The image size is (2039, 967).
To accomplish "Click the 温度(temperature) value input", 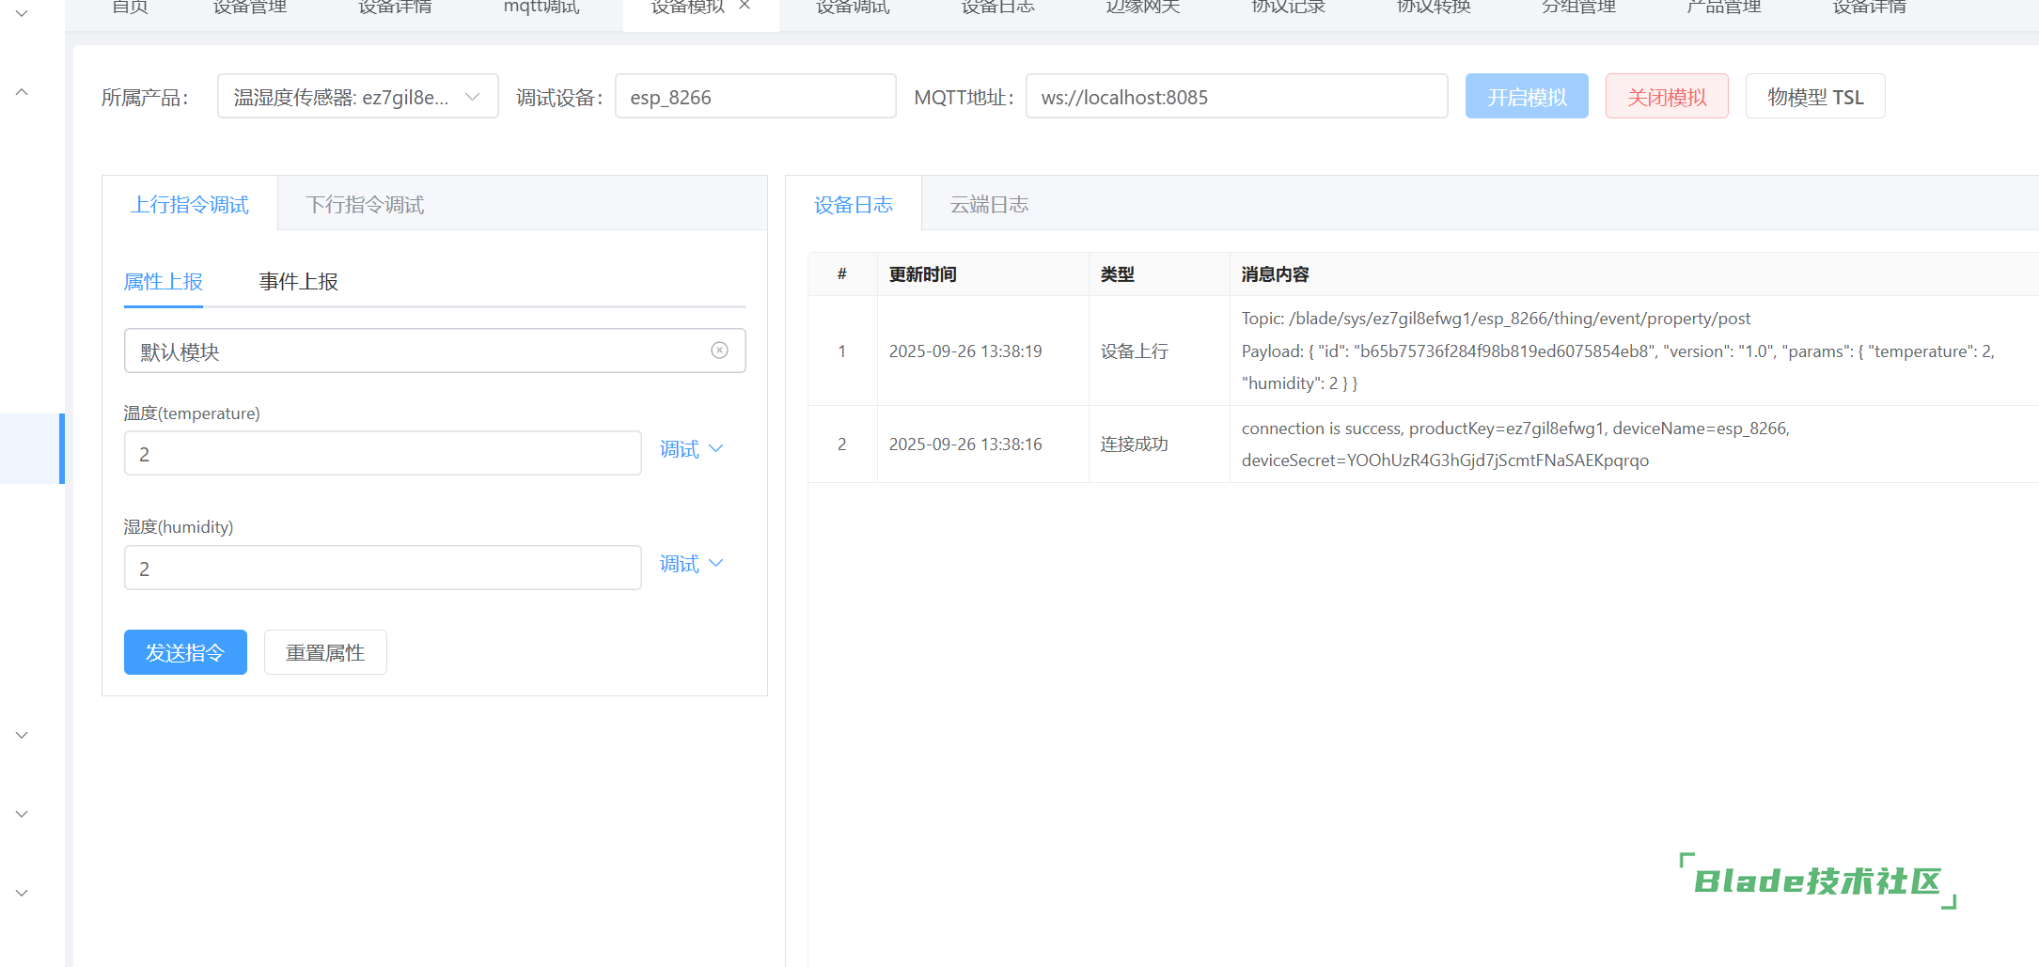I will click(x=383, y=453).
